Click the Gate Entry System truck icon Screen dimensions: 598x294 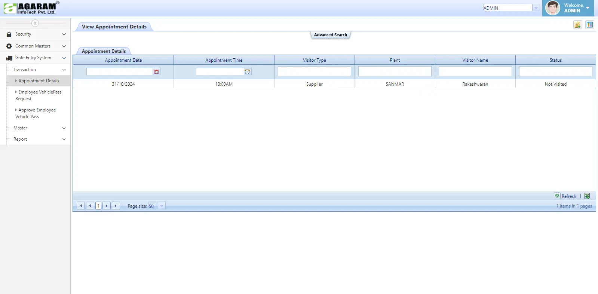9,58
